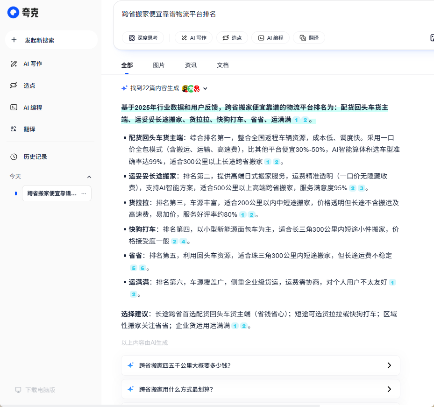Click the source avatars cluster
The height and width of the screenshot is (407, 434).
(191, 89)
